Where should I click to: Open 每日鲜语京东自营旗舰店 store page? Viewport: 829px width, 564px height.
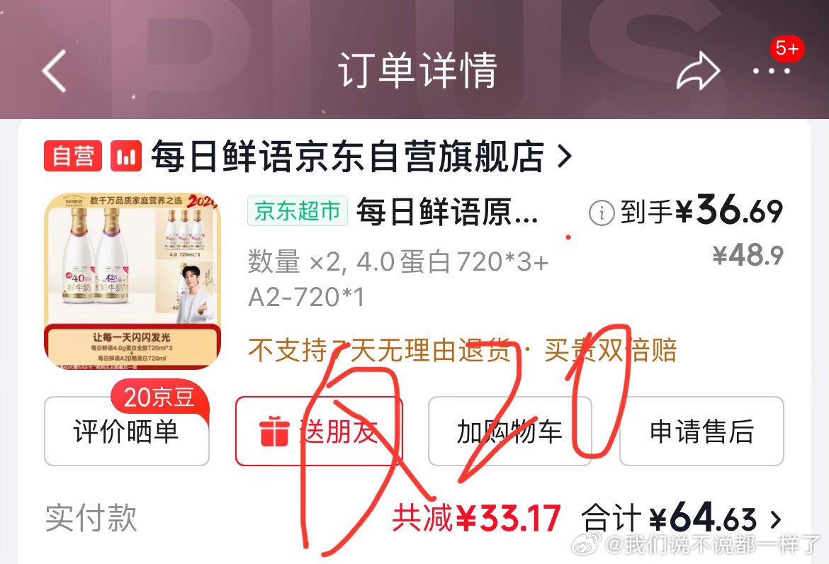point(347,156)
